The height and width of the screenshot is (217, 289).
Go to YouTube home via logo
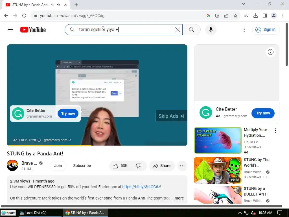tap(33, 30)
